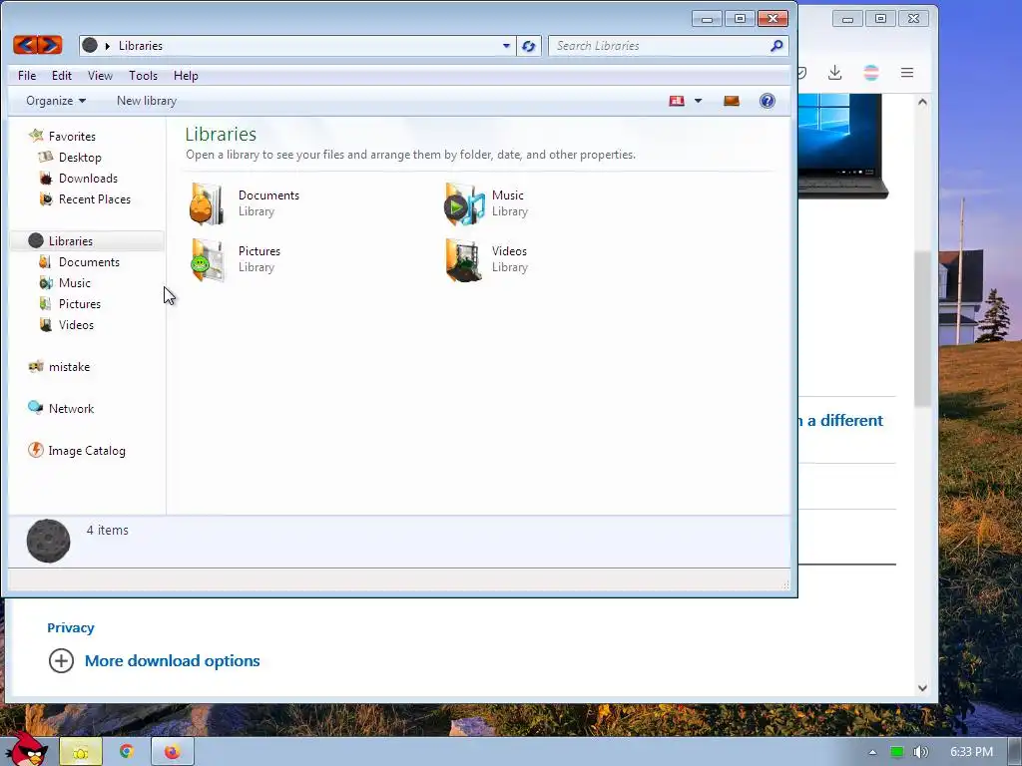The image size is (1022, 766).
Task: Click the green tray status icon
Action: (x=897, y=752)
